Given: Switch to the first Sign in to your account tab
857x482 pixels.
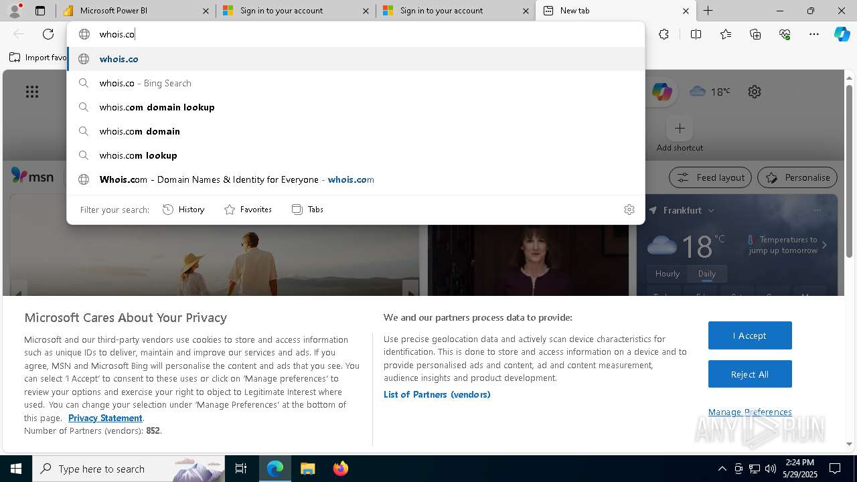Looking at the screenshot, I should pos(295,11).
